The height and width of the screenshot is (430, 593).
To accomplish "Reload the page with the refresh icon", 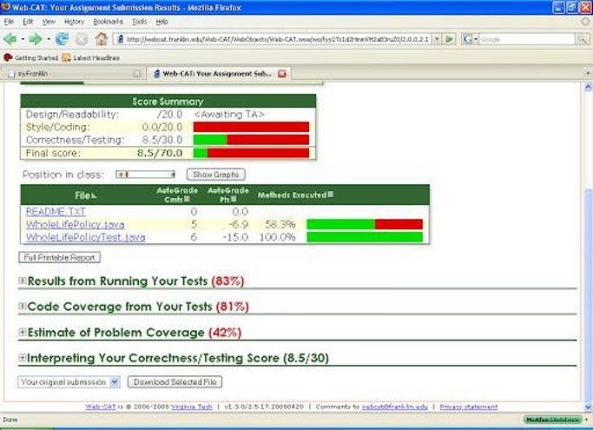I will [62, 38].
